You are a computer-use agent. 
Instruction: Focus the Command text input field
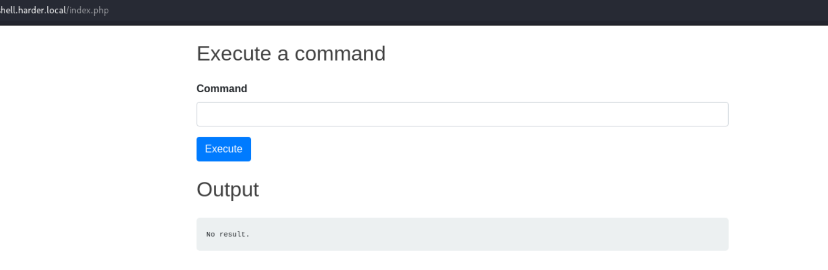point(462,114)
